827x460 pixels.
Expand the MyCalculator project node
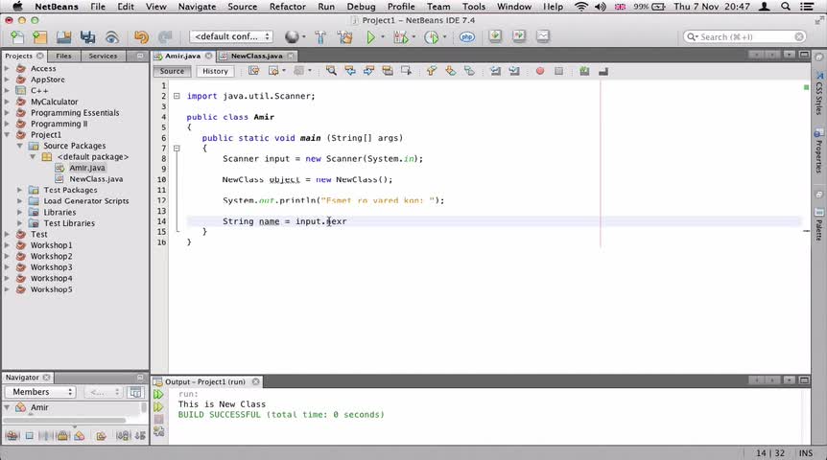click(x=7, y=102)
